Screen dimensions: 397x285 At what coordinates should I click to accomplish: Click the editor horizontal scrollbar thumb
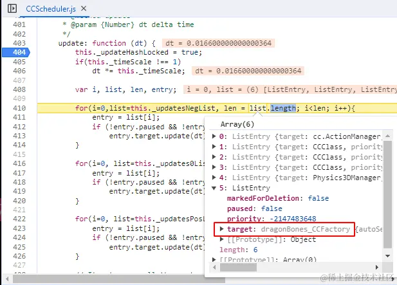point(119,279)
